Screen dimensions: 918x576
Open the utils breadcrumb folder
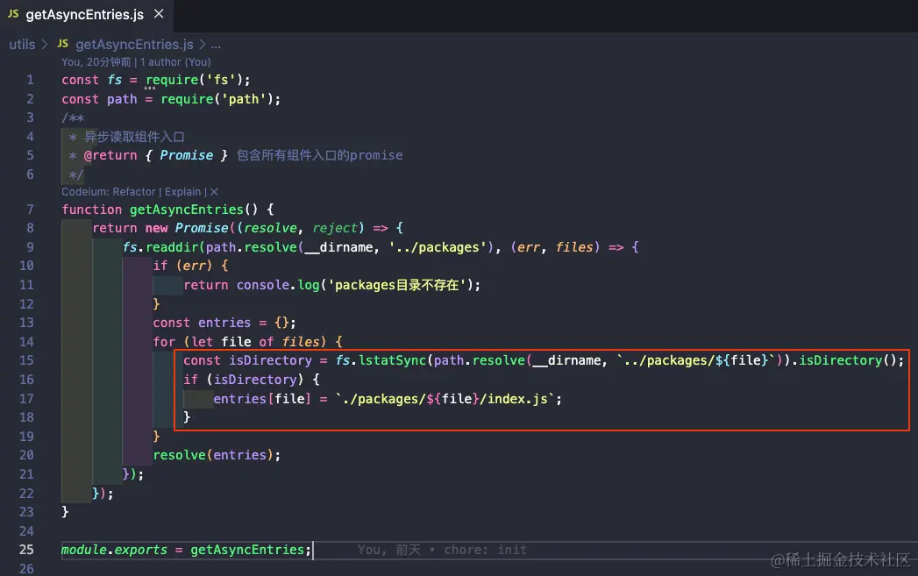pos(22,45)
